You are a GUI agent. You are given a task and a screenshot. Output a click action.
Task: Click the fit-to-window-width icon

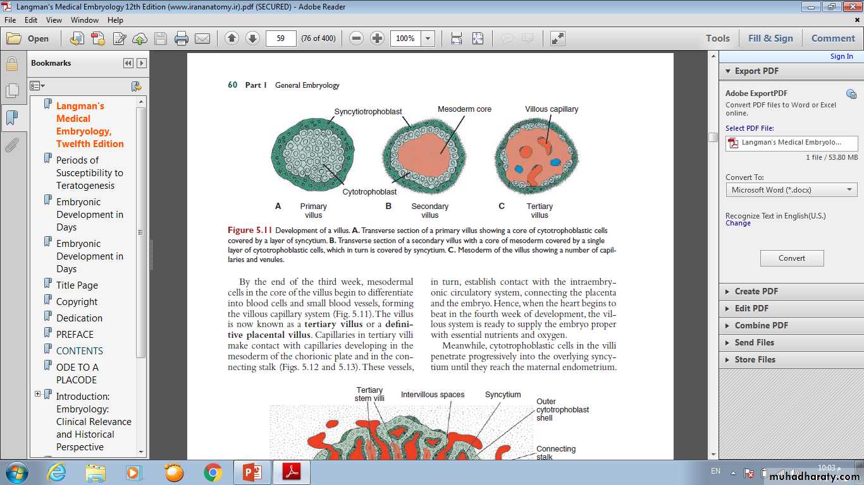(x=457, y=39)
